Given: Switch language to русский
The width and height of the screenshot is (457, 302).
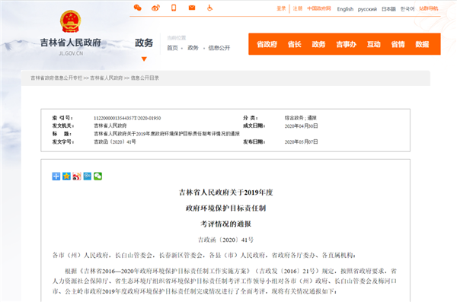Looking at the screenshot, I should [x=367, y=9].
